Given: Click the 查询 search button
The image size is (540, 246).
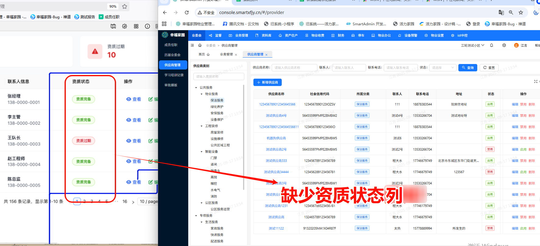Looking at the screenshot, I should pyautogui.click(x=468, y=68).
